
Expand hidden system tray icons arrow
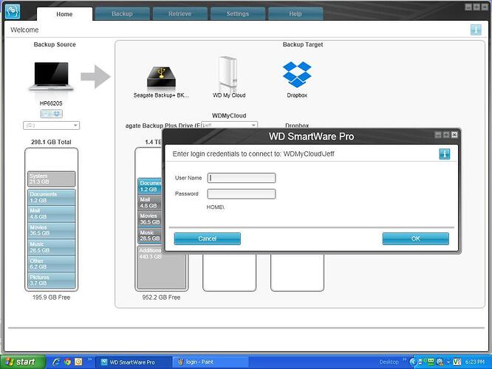413,362
